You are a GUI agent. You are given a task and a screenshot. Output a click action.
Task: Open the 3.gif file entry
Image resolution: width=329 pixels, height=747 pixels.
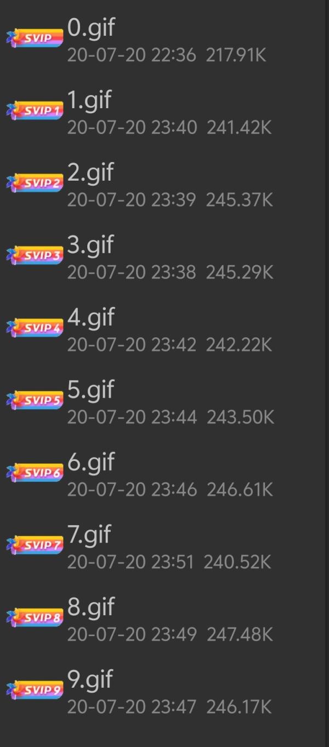click(x=90, y=245)
